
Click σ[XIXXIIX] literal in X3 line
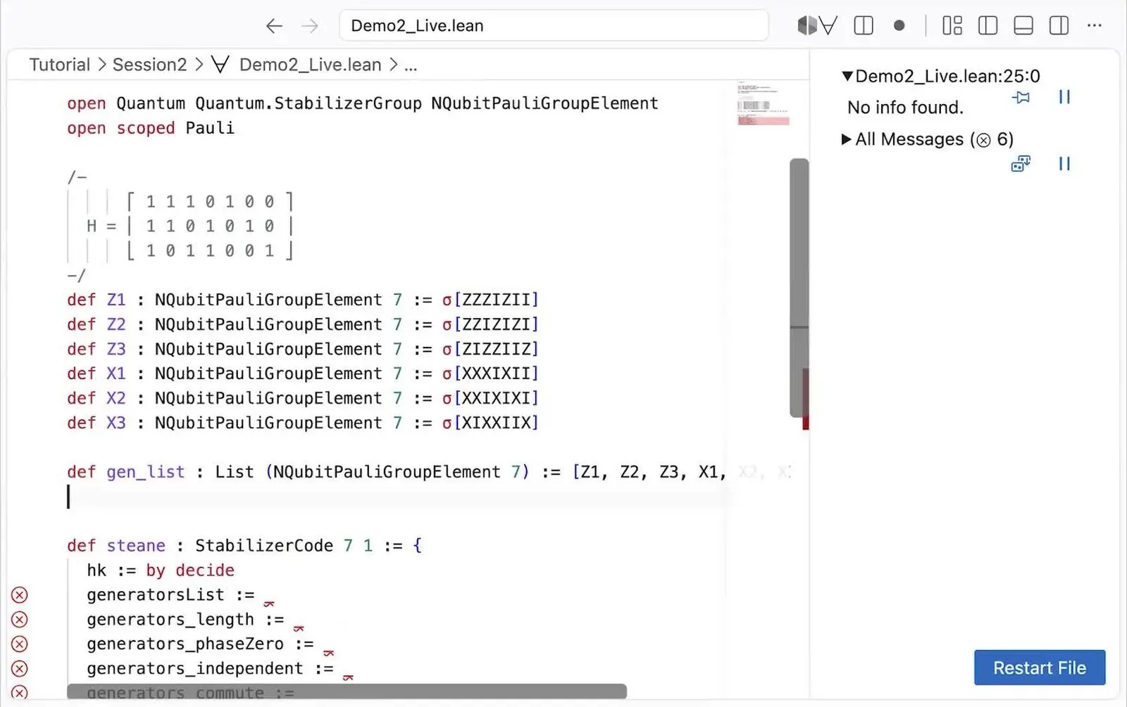[x=490, y=423]
